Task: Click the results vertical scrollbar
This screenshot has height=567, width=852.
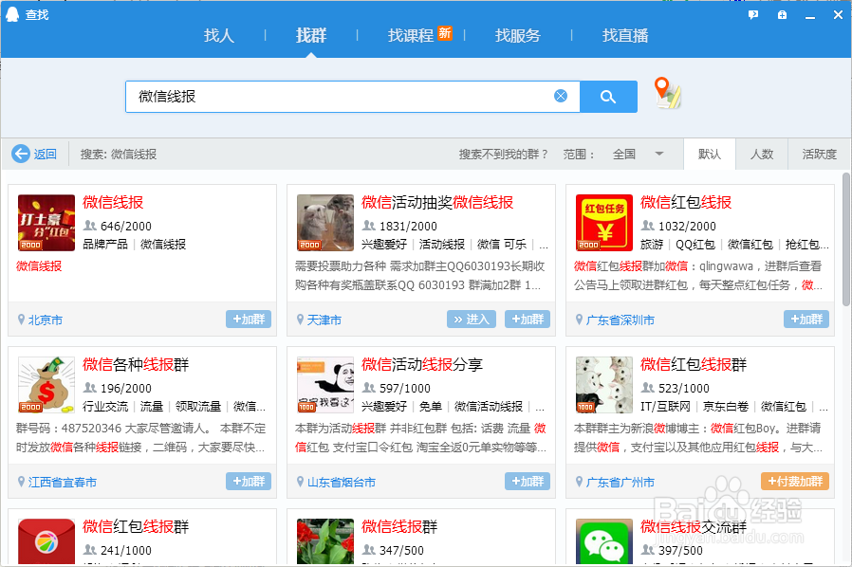Action: tap(846, 239)
